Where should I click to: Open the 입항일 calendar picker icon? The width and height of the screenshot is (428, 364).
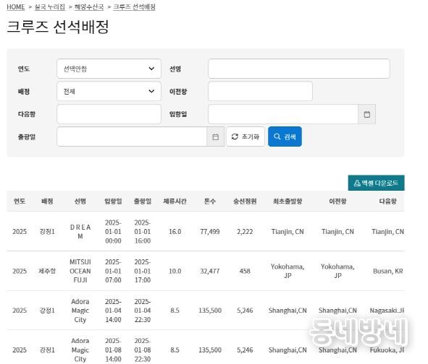pos(366,114)
